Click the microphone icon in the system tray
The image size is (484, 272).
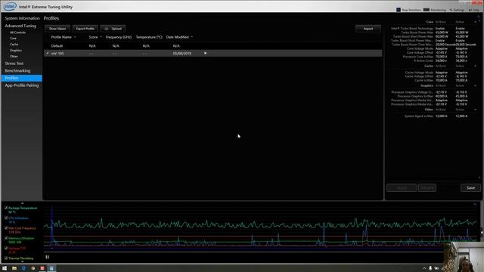[x=430, y=268]
